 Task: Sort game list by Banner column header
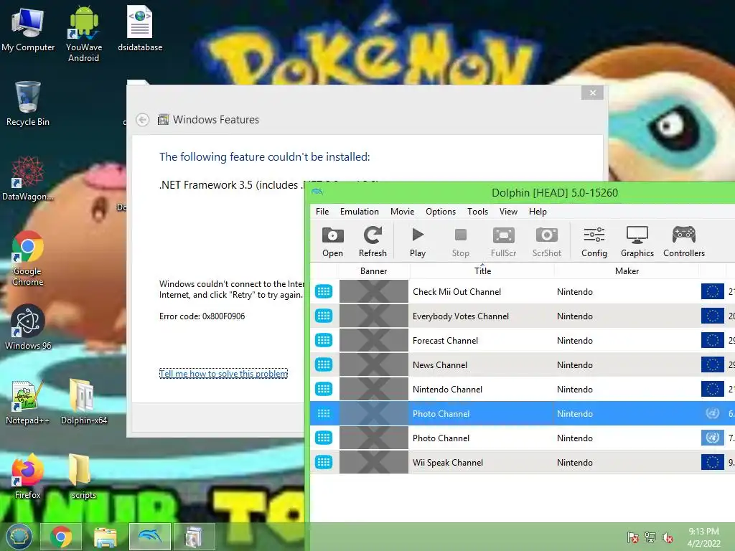tap(373, 270)
